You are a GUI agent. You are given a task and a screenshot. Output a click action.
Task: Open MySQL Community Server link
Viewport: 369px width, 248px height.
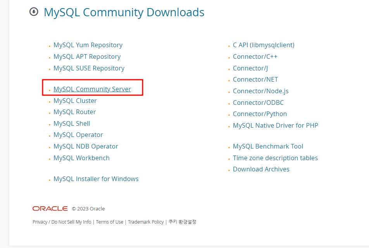pos(92,89)
